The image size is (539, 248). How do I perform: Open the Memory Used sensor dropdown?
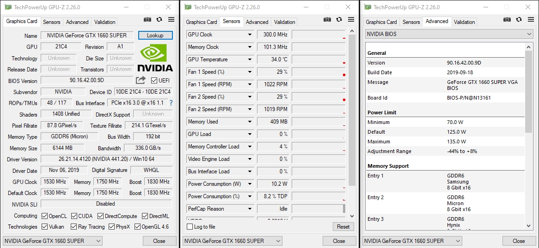pos(250,122)
